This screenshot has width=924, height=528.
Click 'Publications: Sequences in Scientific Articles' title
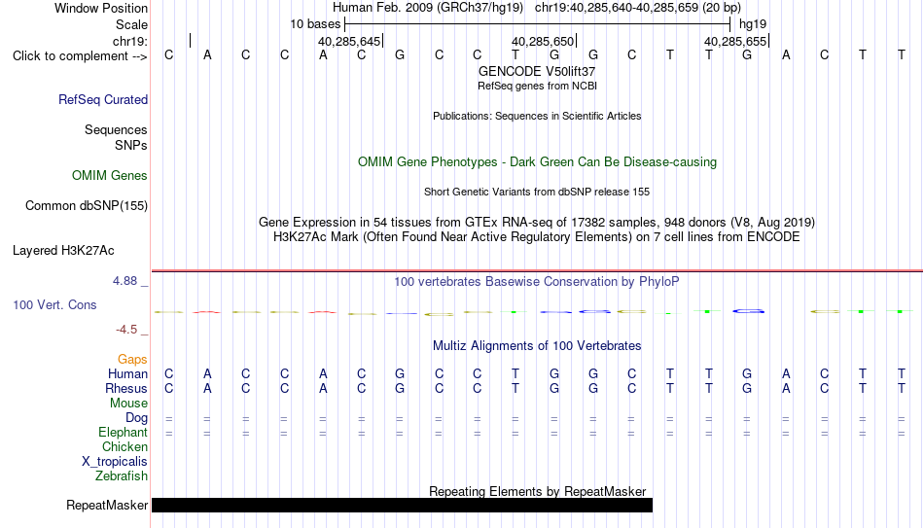click(x=537, y=116)
